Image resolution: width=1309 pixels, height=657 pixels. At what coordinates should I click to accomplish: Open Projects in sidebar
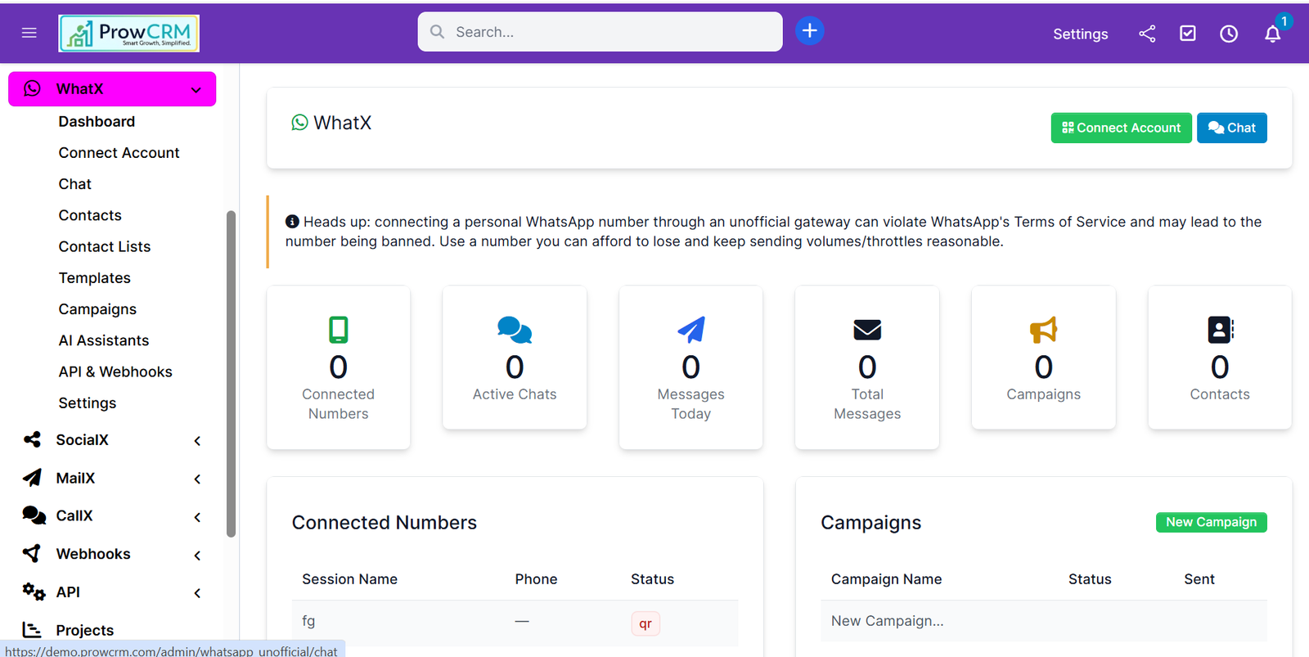pyautogui.click(x=84, y=630)
